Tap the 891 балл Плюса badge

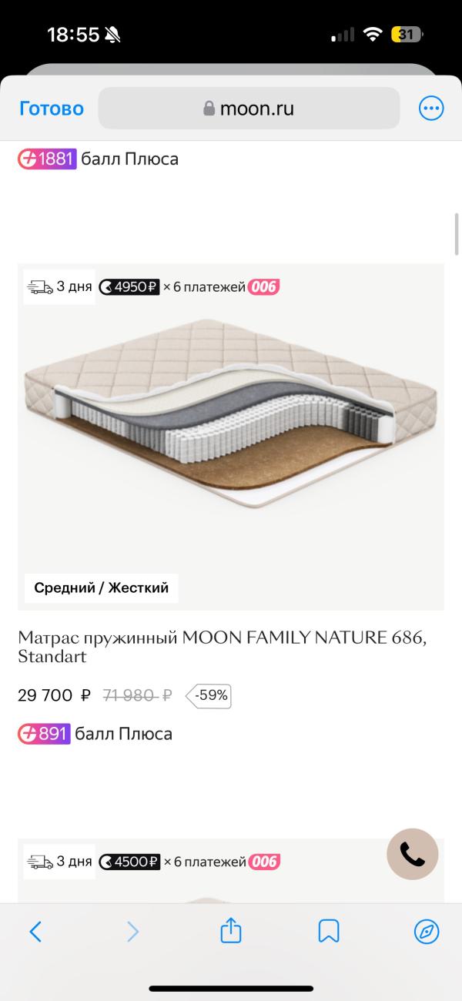coord(45,734)
